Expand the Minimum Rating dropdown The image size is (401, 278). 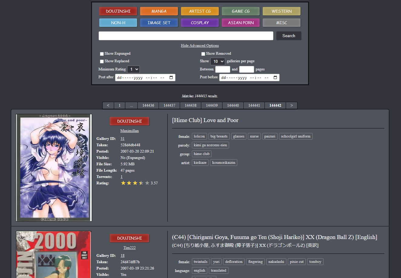pos(133,69)
